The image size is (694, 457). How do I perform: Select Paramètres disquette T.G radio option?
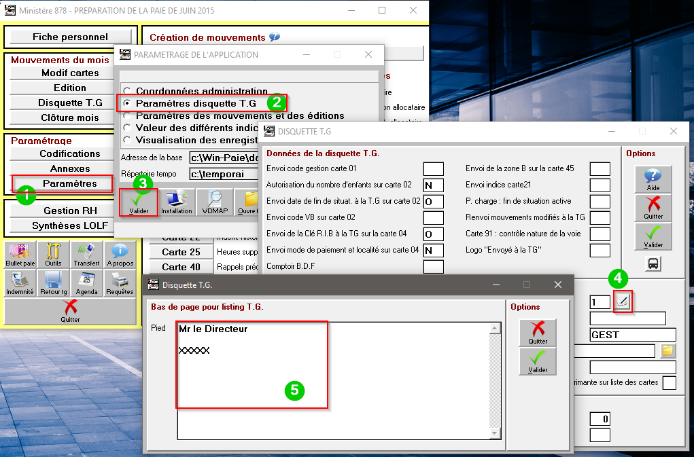(126, 103)
